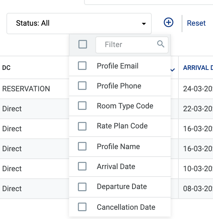The height and width of the screenshot is (219, 213).
Task: Expand the Status: All combo box
Action: click(x=79, y=24)
